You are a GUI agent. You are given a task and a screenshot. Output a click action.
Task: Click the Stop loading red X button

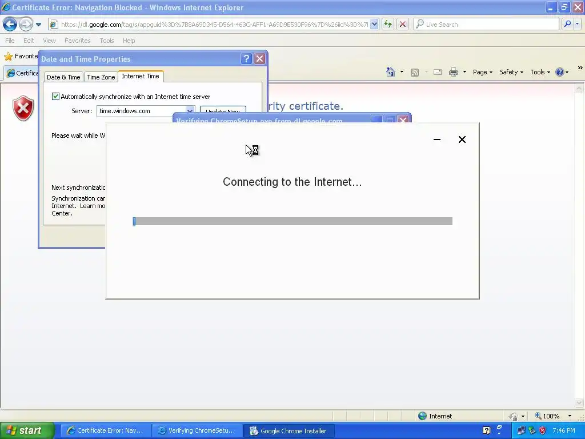(x=403, y=24)
